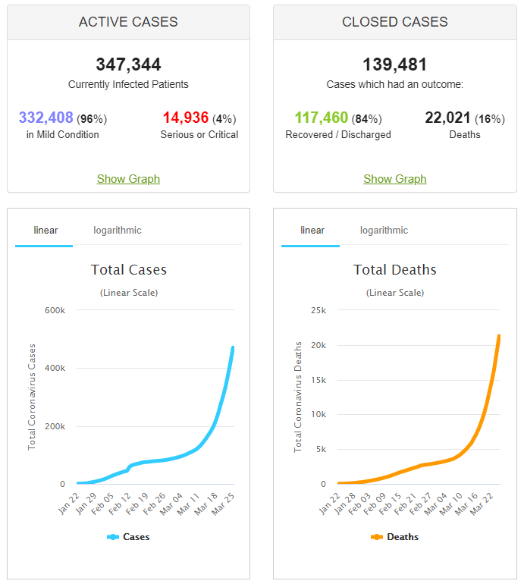Click the Total Cases chart title
This screenshot has height=584, width=524.
click(x=128, y=270)
